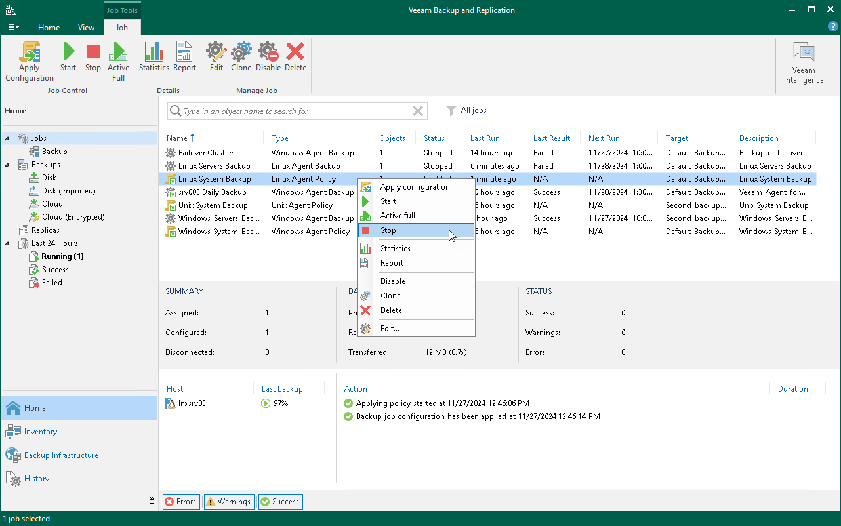This screenshot has width=841, height=526.
Task: Click Apply Configuration ribbon icon
Action: [30, 62]
